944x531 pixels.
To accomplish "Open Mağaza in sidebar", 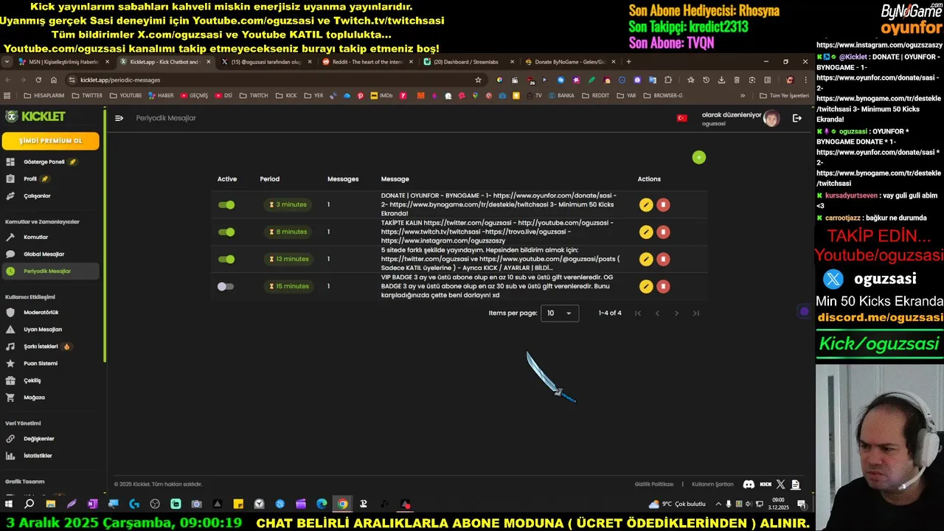I will (x=50, y=398).
